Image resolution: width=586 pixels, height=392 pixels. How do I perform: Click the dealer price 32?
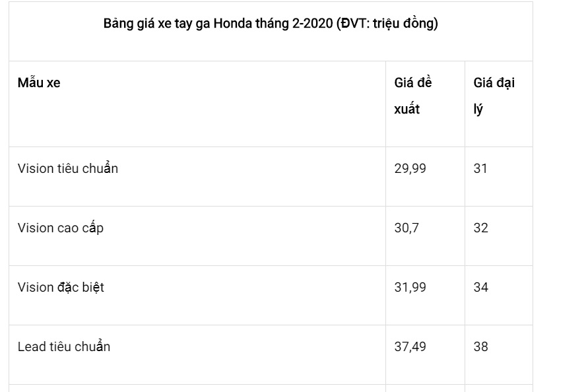tap(481, 228)
